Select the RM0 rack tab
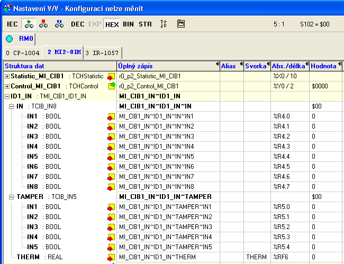Image resolution: width=344 pixels, height=264 pixels. (26, 39)
